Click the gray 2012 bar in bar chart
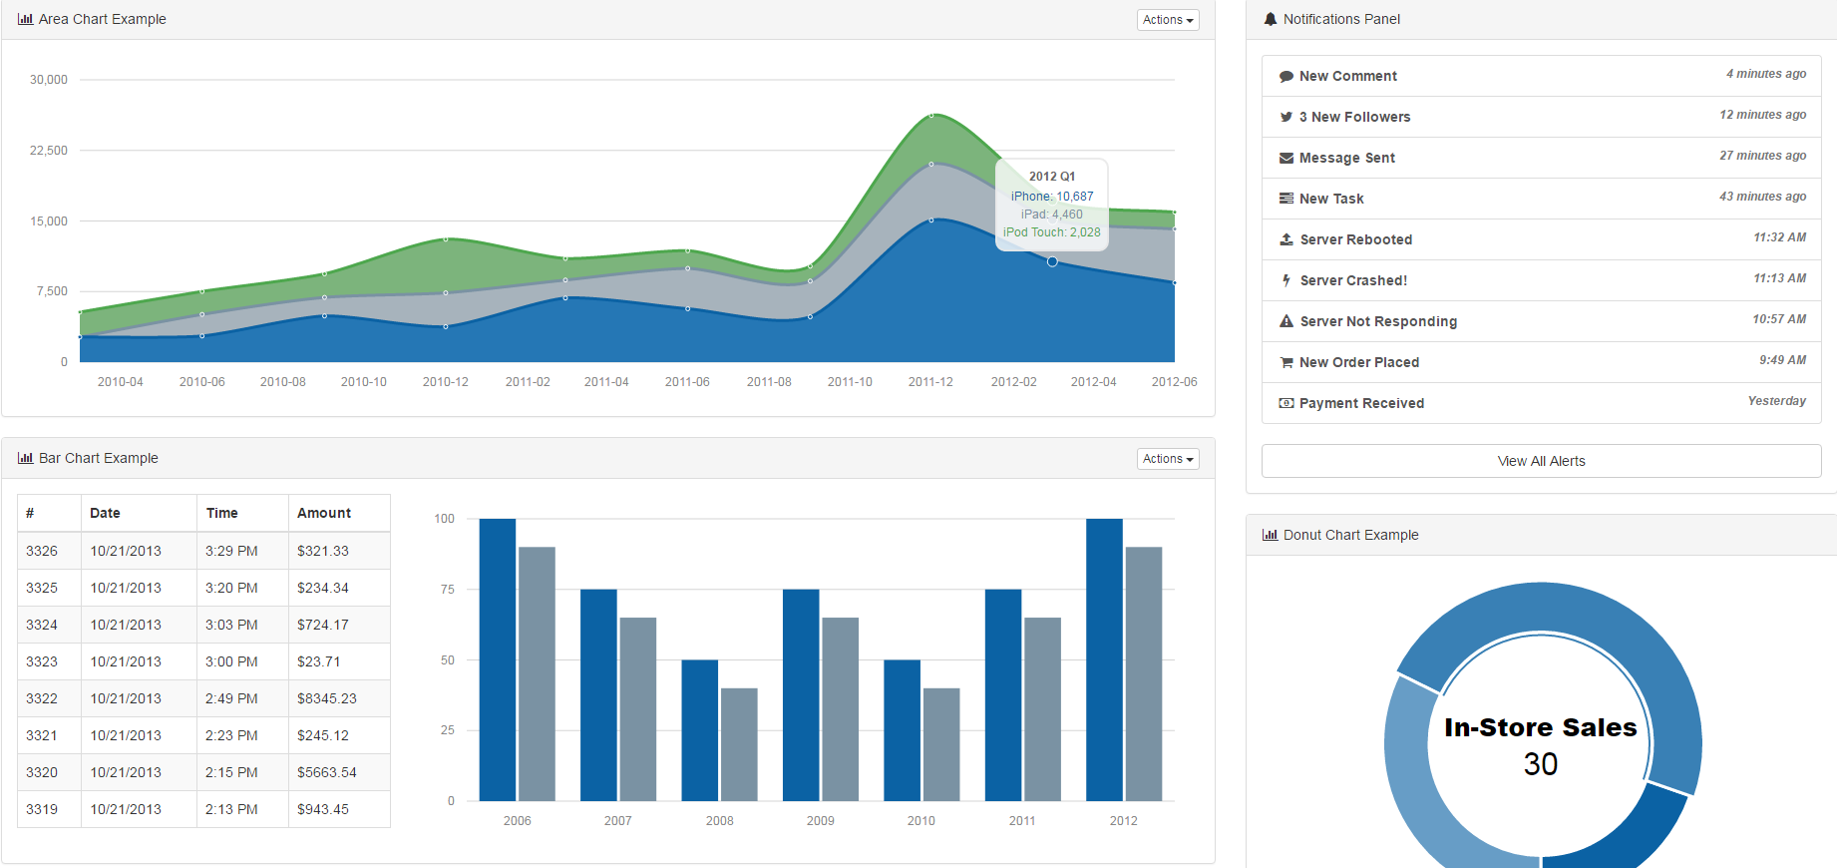Image resolution: width=1837 pixels, height=868 pixels. pos(1144,673)
